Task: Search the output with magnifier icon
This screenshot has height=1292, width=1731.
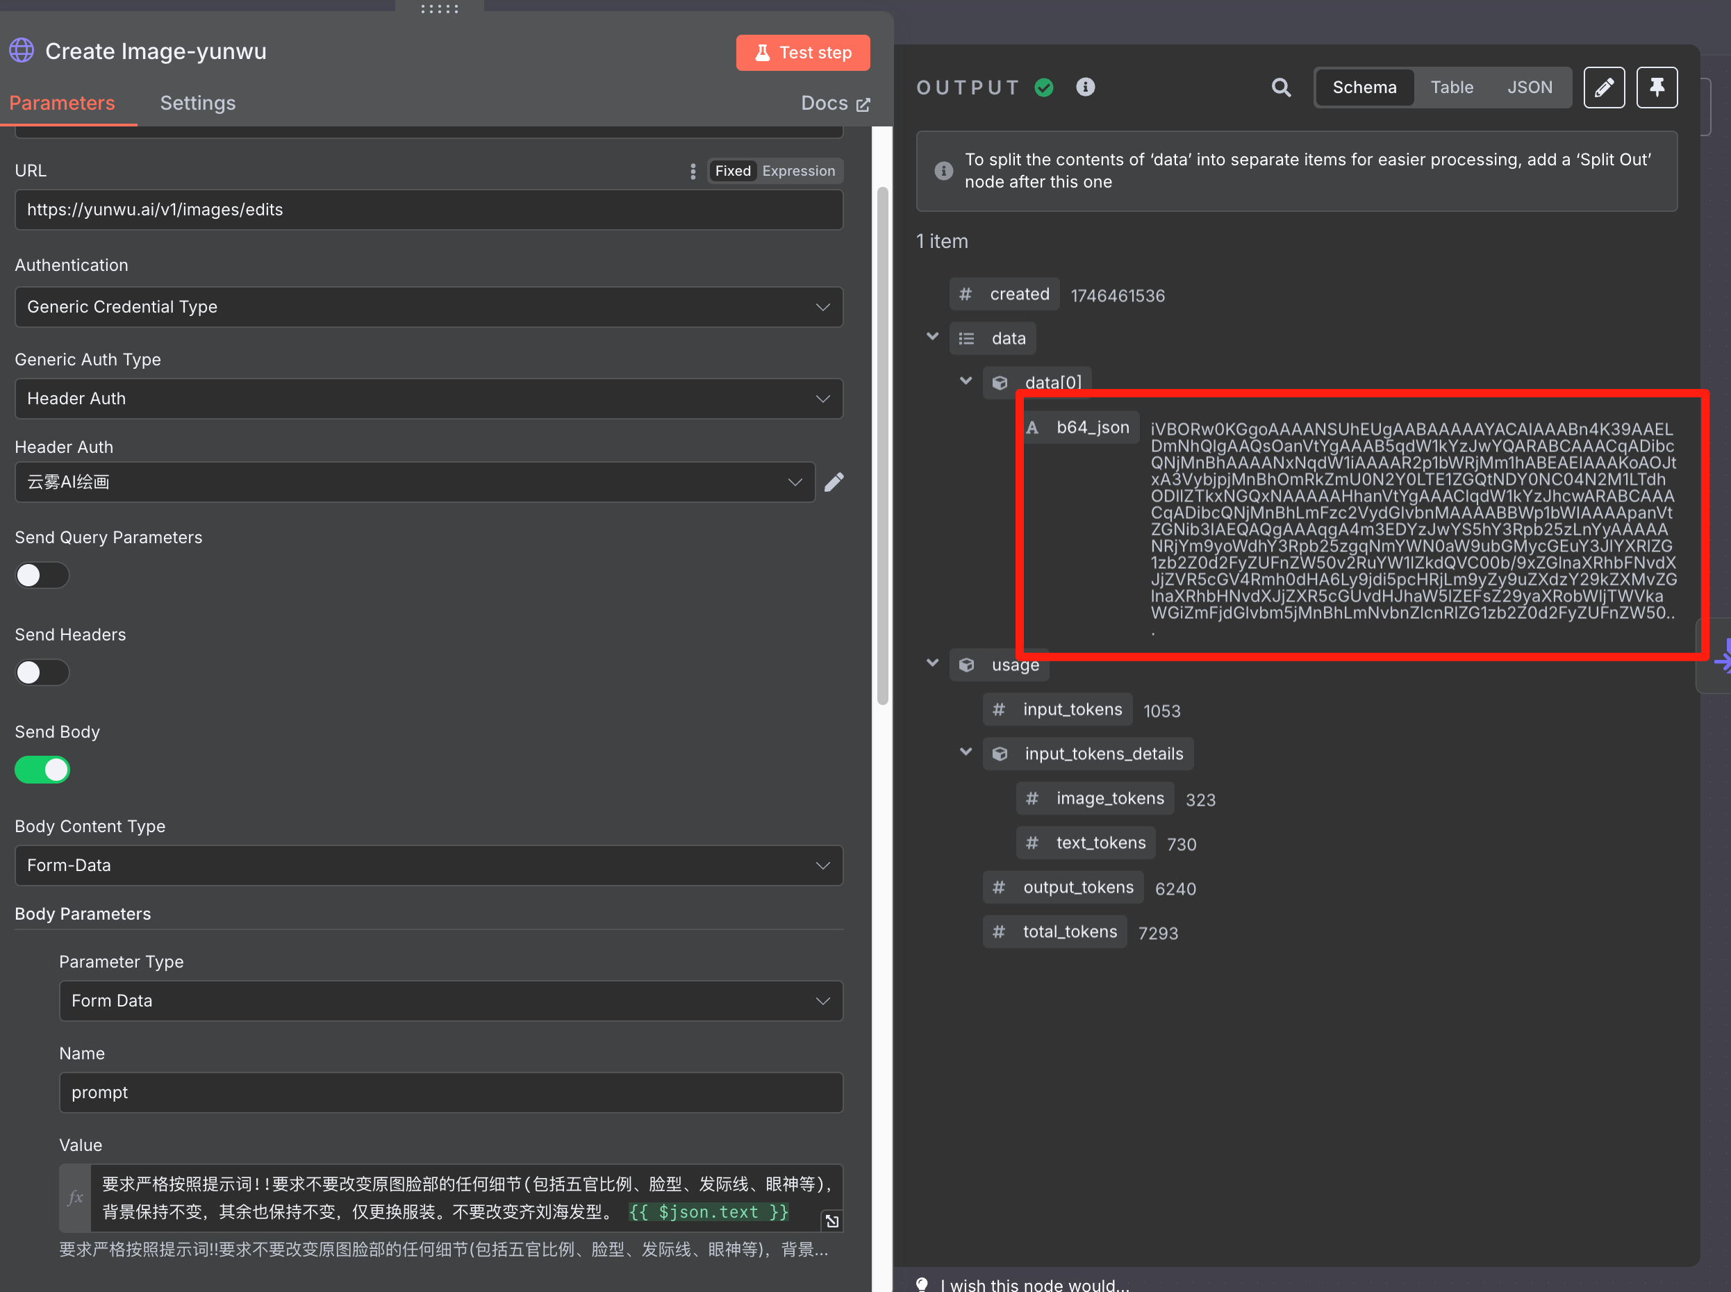Action: [x=1280, y=88]
